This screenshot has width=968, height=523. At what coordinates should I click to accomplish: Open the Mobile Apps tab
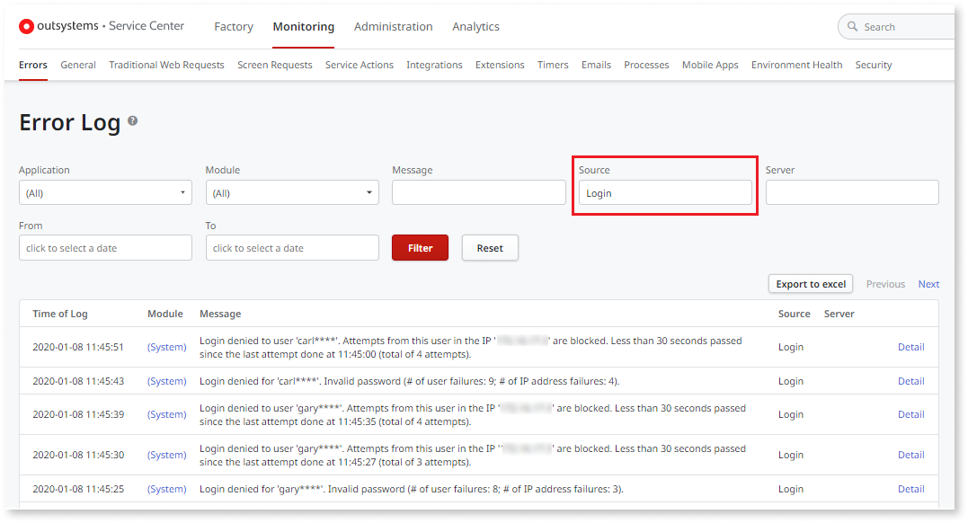710,65
